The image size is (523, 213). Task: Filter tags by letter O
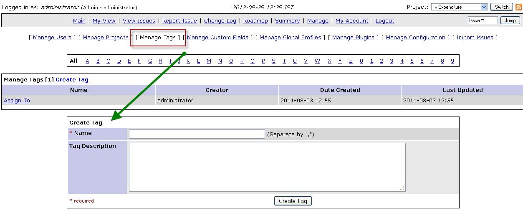click(x=231, y=61)
